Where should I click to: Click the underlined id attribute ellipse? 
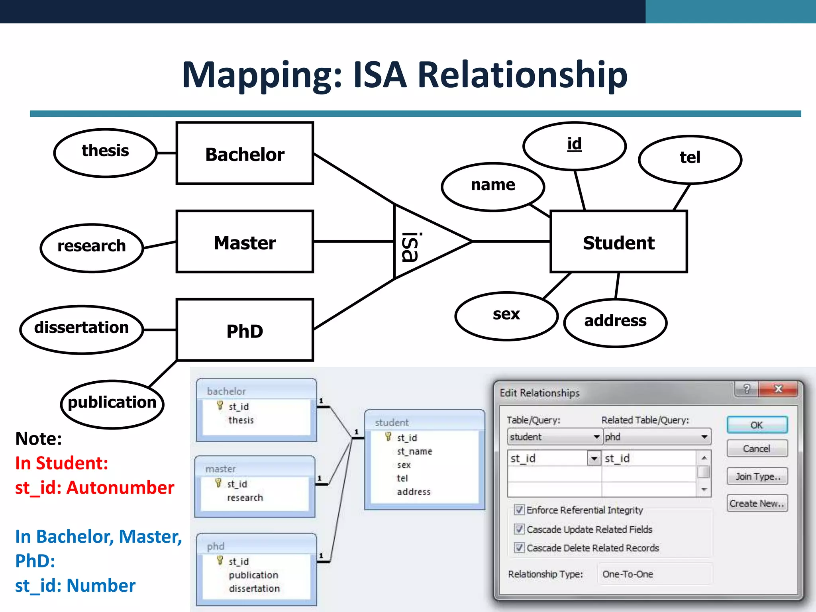tap(575, 146)
